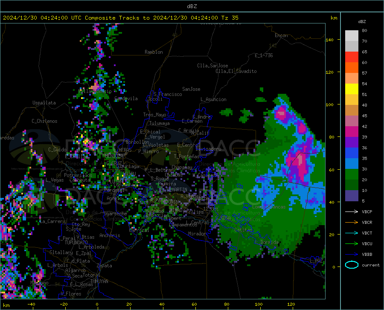Image resolution: width=384 pixels, height=310 pixels.
Task: Click the TUPUNGATO label on map
Action: tap(76, 243)
